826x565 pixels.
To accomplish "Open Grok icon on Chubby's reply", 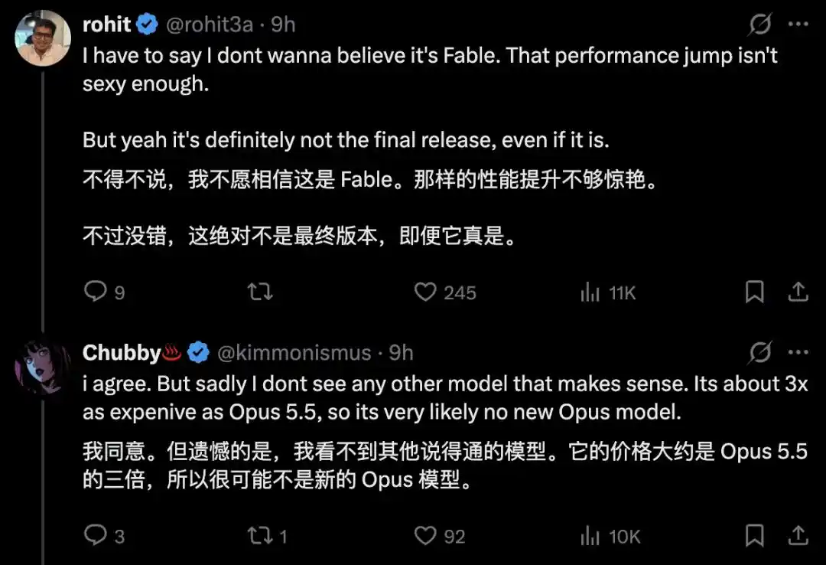I will (759, 352).
